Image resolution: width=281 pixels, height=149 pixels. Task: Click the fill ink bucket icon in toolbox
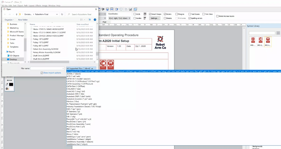(x=7, y=89)
